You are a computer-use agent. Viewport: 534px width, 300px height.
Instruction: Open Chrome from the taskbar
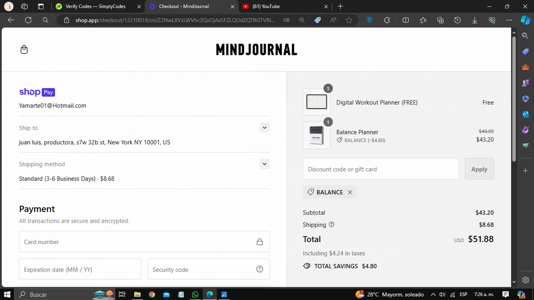coord(152,294)
